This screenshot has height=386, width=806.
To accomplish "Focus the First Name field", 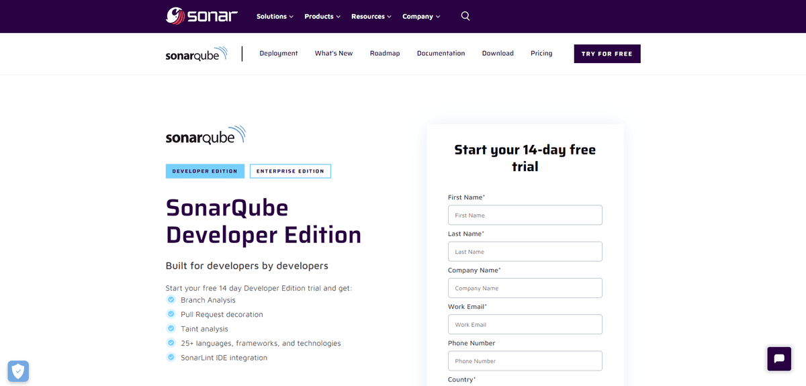I will pos(525,215).
